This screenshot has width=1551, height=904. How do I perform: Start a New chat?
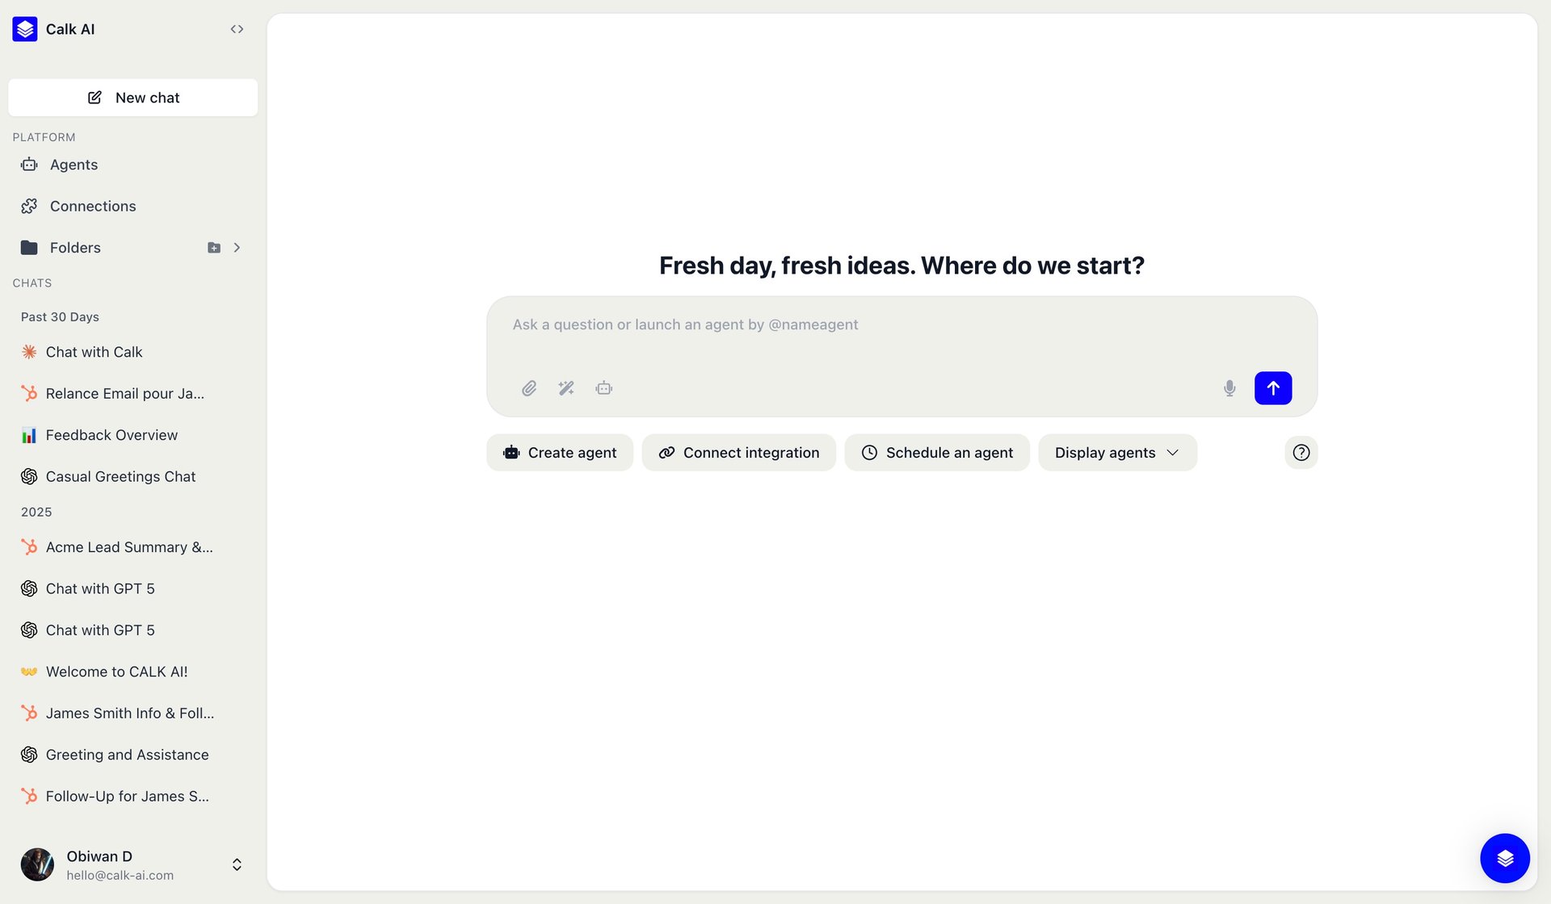133,98
